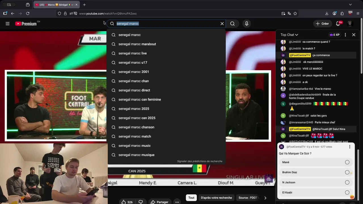Like the video with thumbs up

[127, 202]
